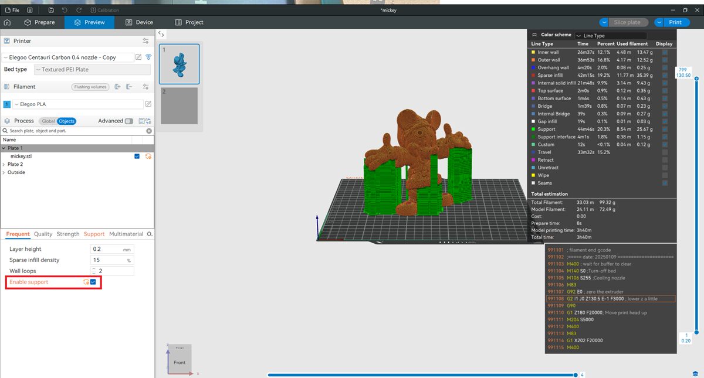Remove a filament with minus icon

129,87
